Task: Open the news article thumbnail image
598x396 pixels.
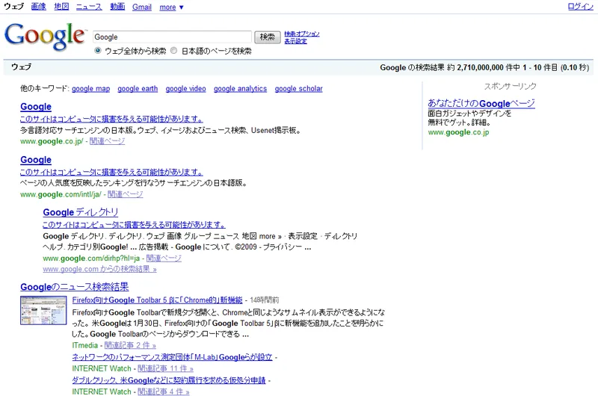Action: (44, 310)
